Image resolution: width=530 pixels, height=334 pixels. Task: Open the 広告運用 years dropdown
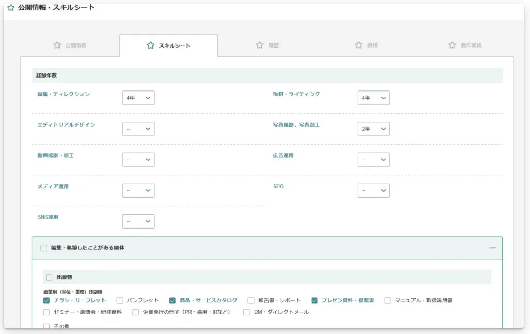tap(374, 160)
